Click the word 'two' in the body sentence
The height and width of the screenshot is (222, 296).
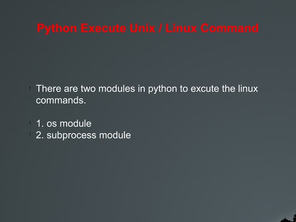point(88,88)
